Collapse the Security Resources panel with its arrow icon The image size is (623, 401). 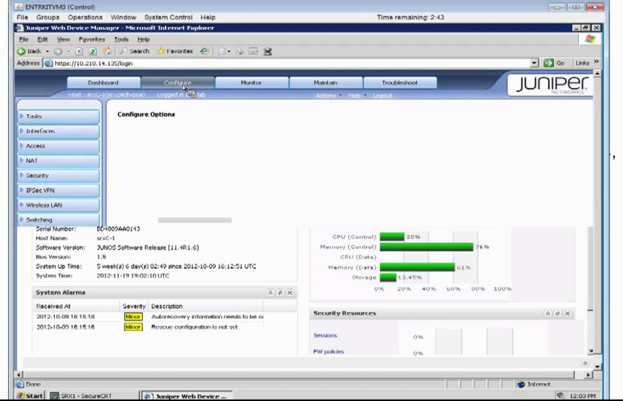[548, 313]
